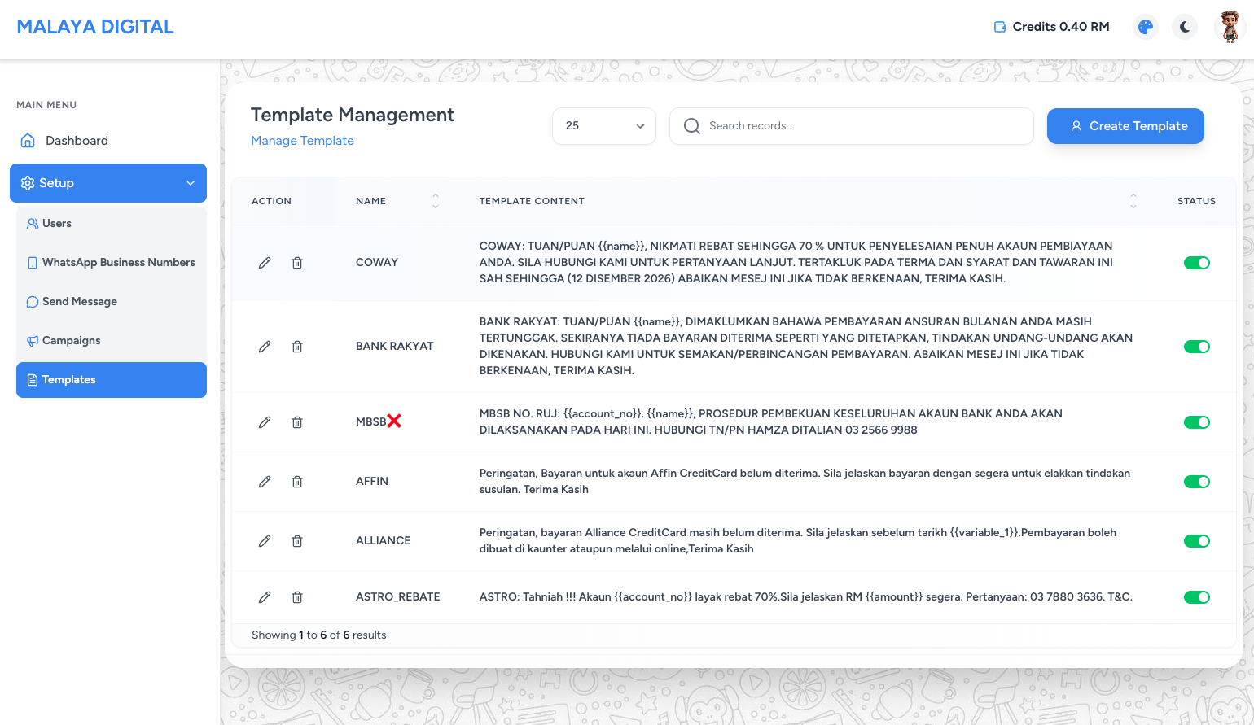The height and width of the screenshot is (725, 1254).
Task: Edit the AFFIN template
Action: click(x=265, y=482)
